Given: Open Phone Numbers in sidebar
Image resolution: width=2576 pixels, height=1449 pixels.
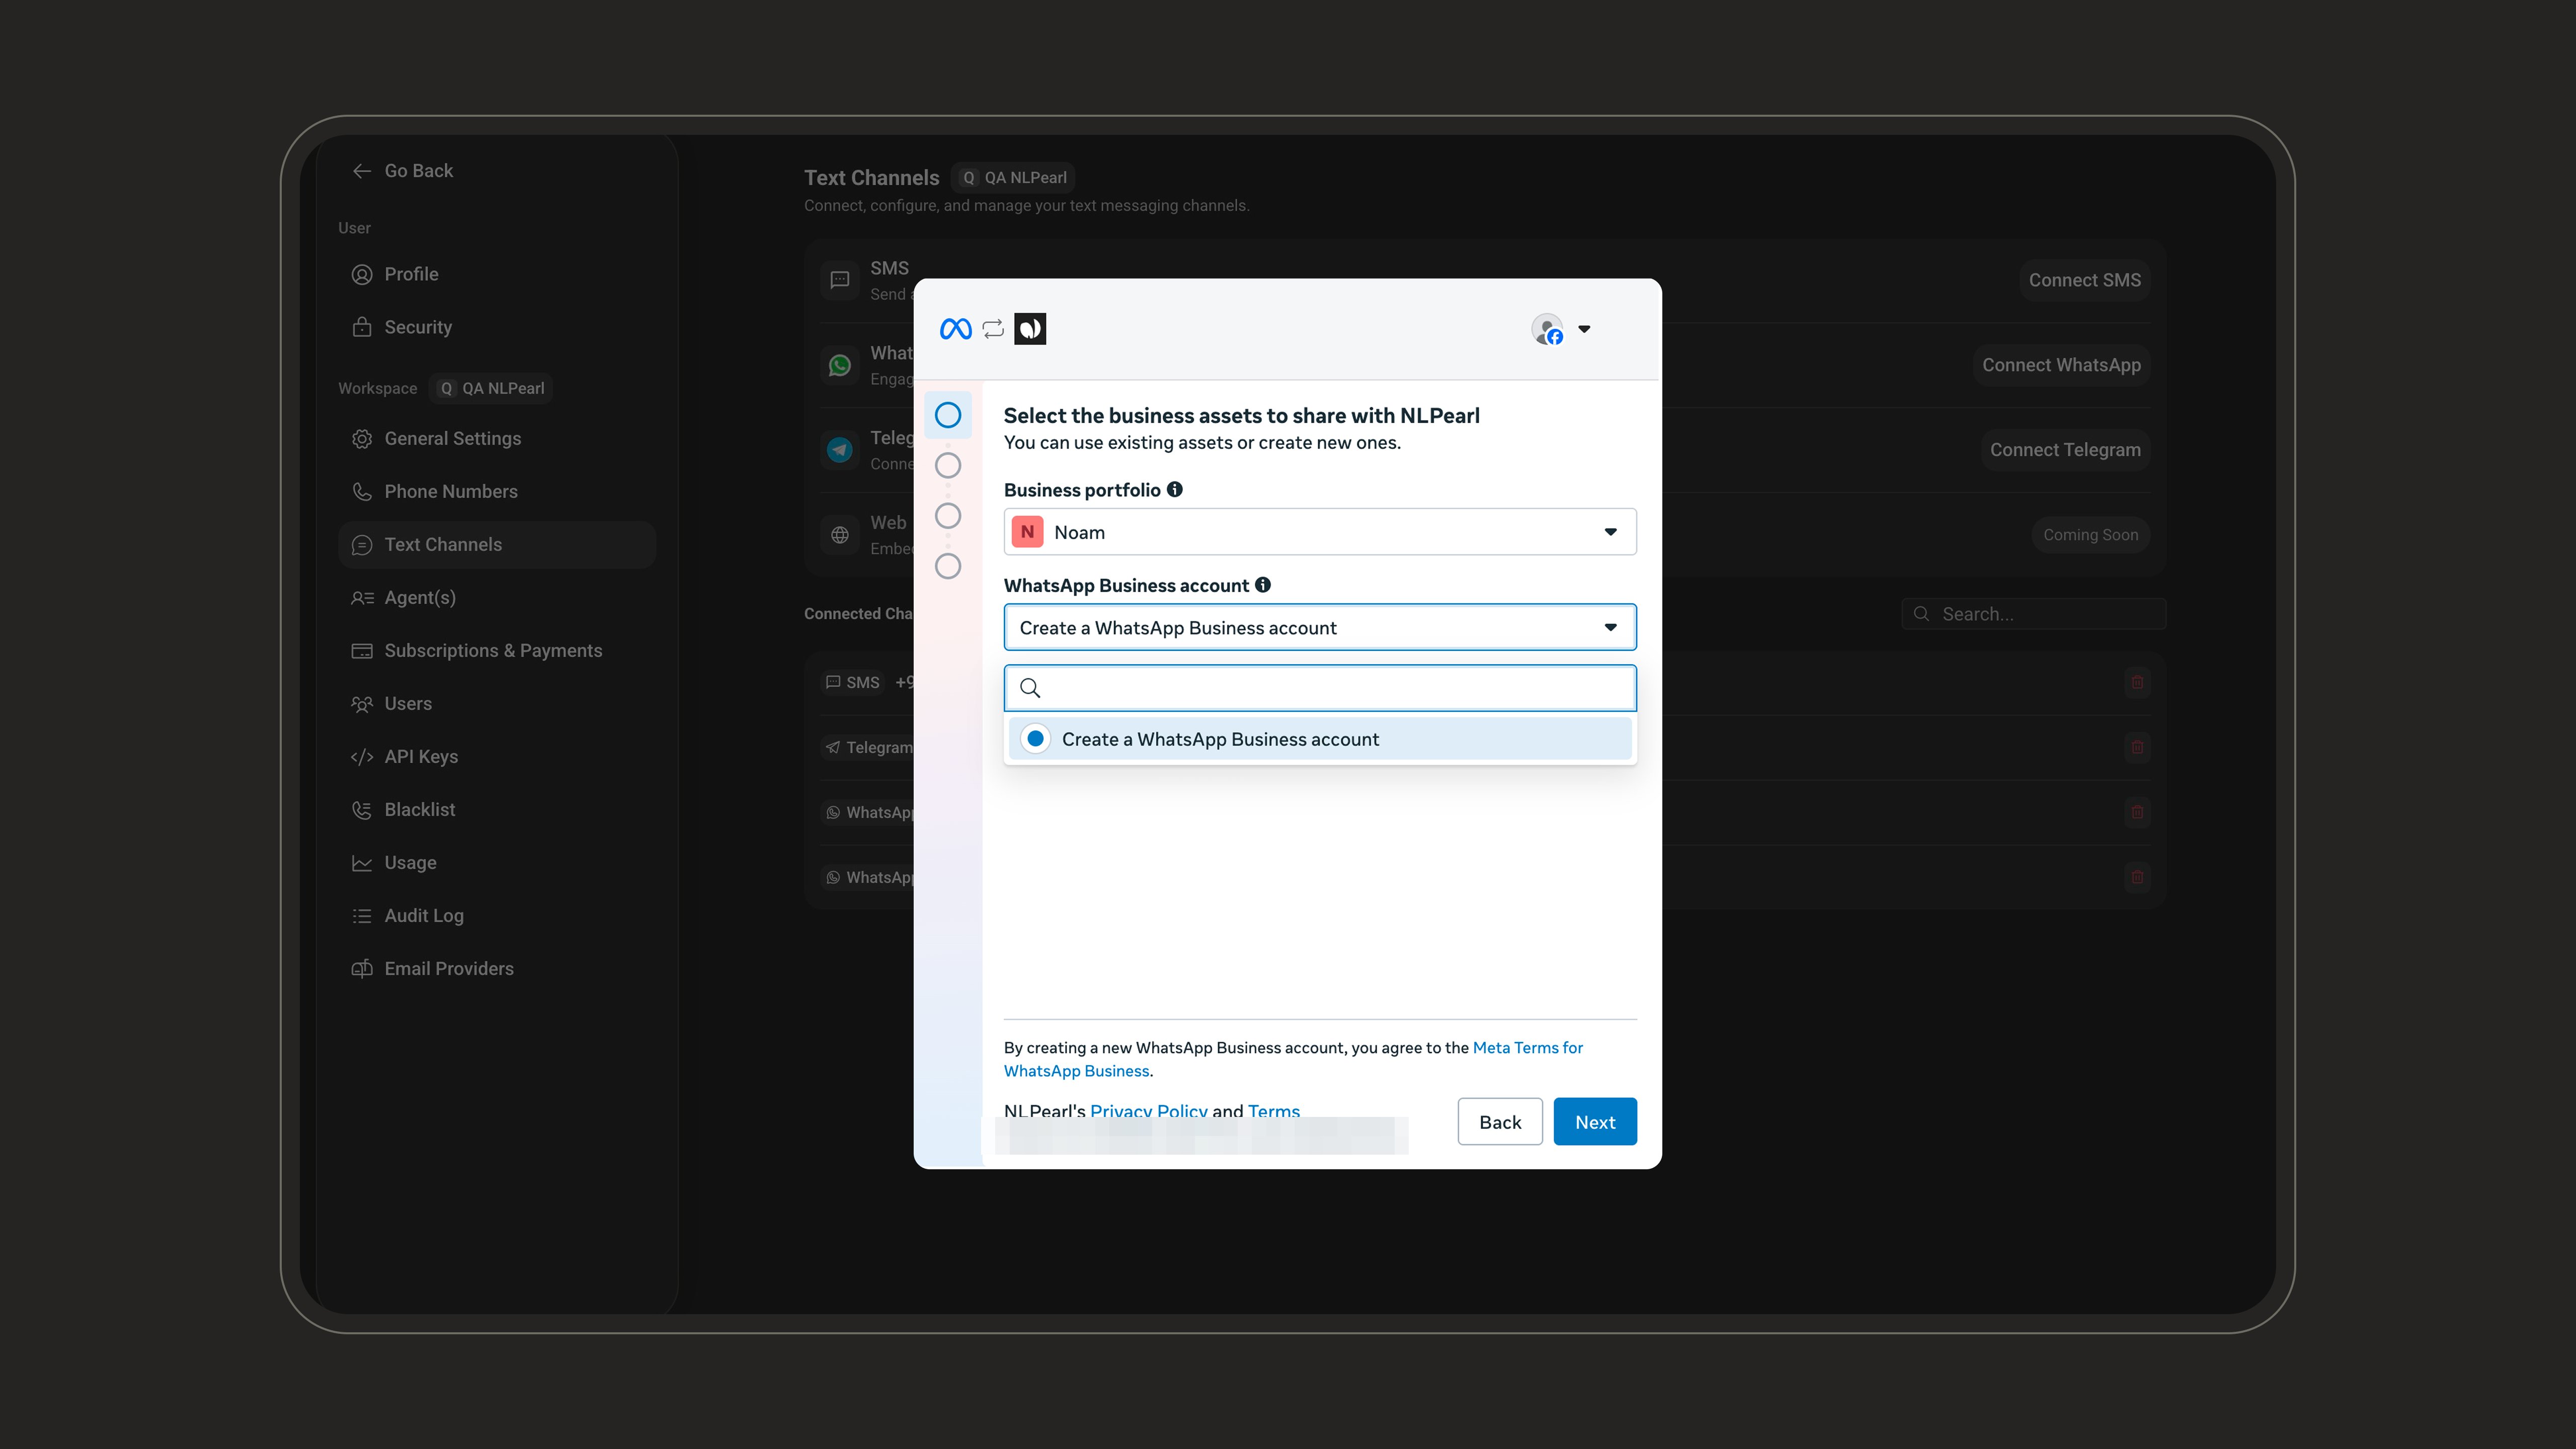Looking at the screenshot, I should coord(497,491).
